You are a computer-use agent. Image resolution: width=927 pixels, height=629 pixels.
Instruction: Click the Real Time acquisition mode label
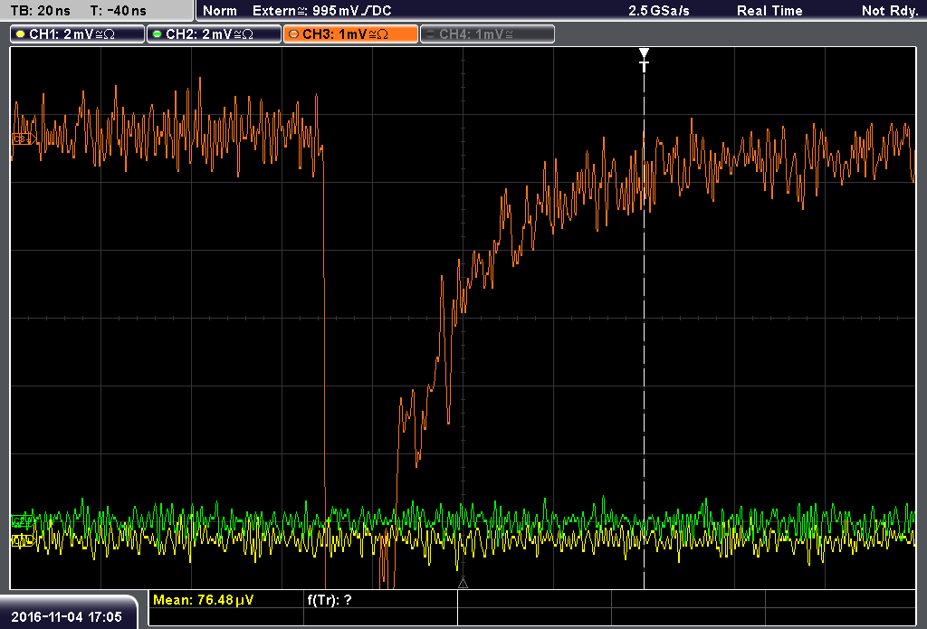click(x=769, y=11)
